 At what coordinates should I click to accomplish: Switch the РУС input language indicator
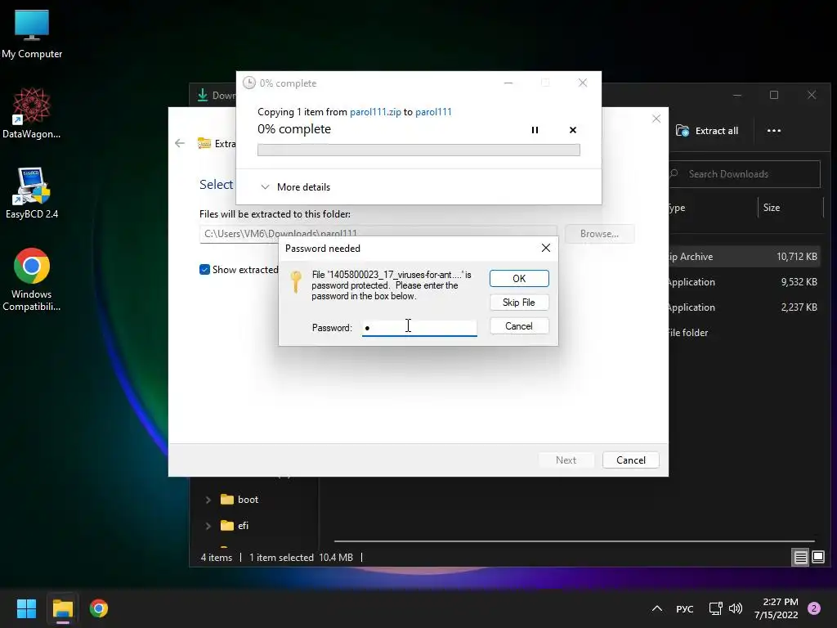(x=684, y=608)
